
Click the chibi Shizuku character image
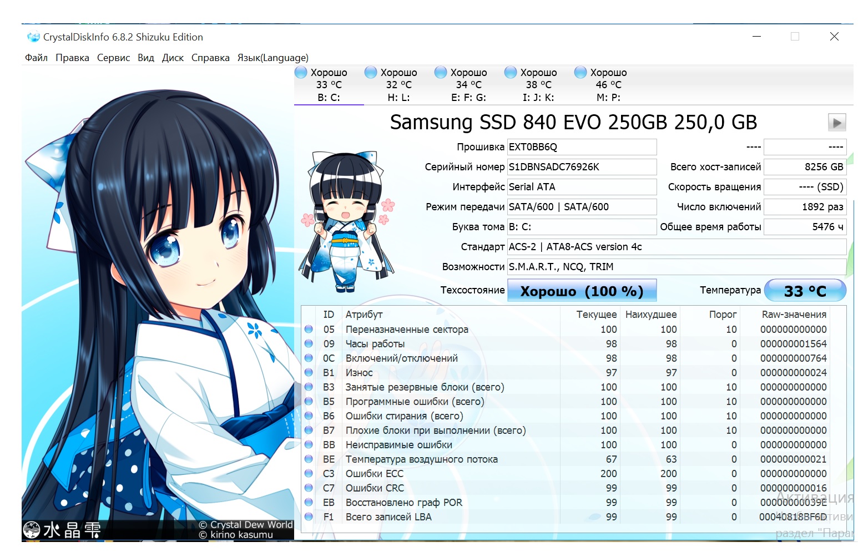point(347,221)
